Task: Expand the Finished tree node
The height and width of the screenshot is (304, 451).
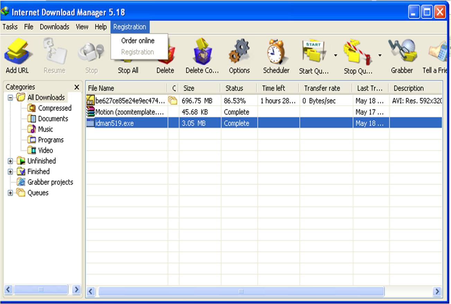Action: (x=10, y=172)
